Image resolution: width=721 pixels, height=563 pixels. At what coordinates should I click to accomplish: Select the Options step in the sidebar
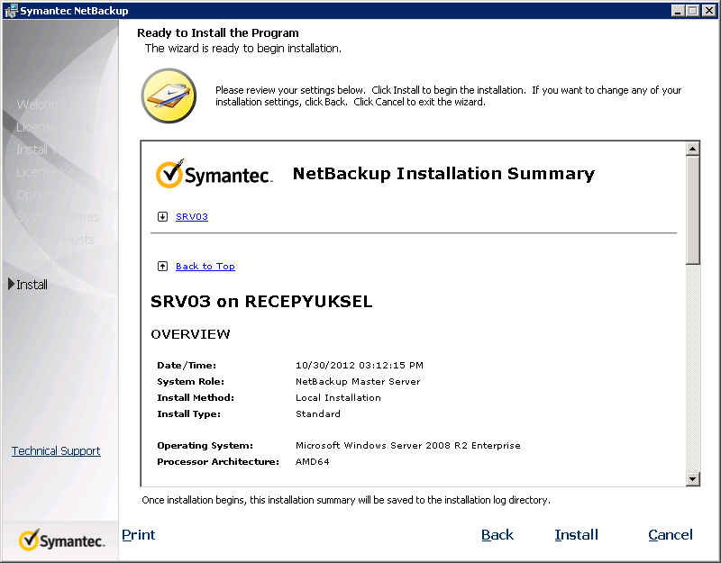pyautogui.click(x=38, y=195)
